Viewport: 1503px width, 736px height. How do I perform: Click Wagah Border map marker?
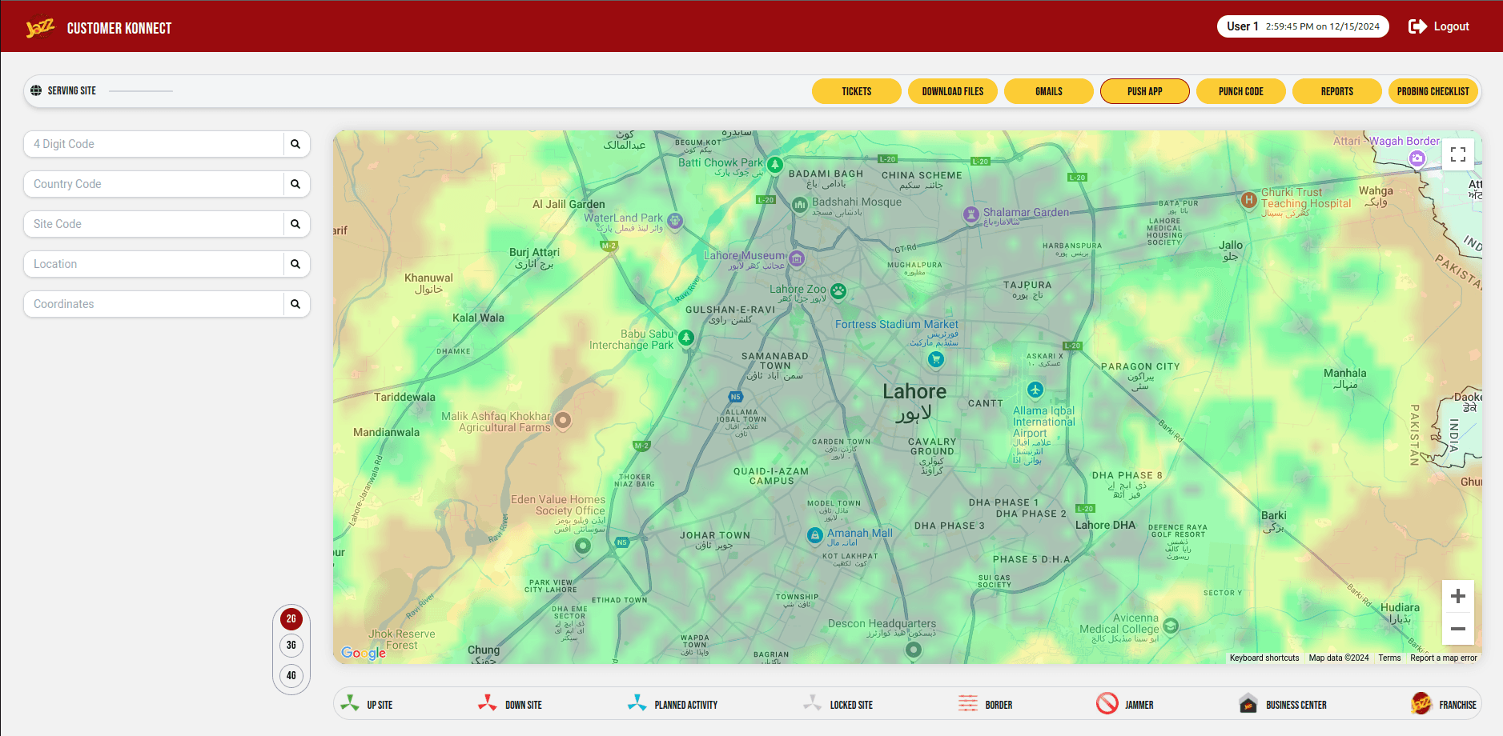[1417, 158]
